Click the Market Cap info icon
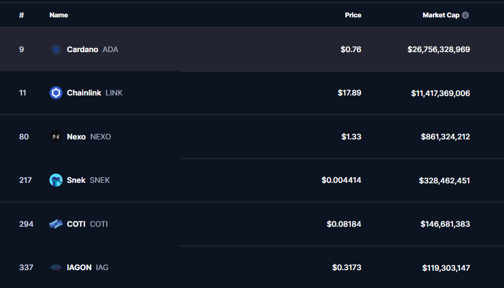 pos(465,15)
